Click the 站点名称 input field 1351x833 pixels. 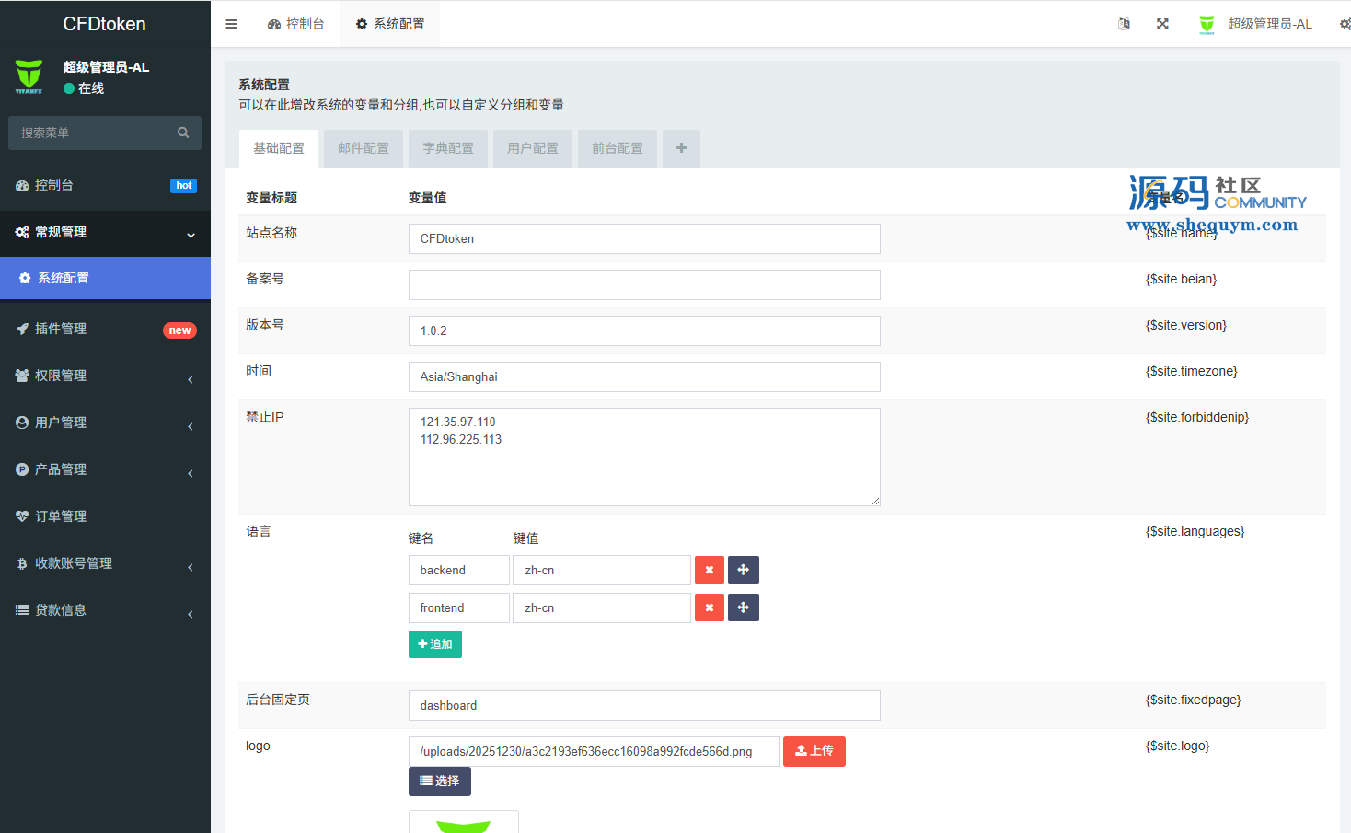644,238
